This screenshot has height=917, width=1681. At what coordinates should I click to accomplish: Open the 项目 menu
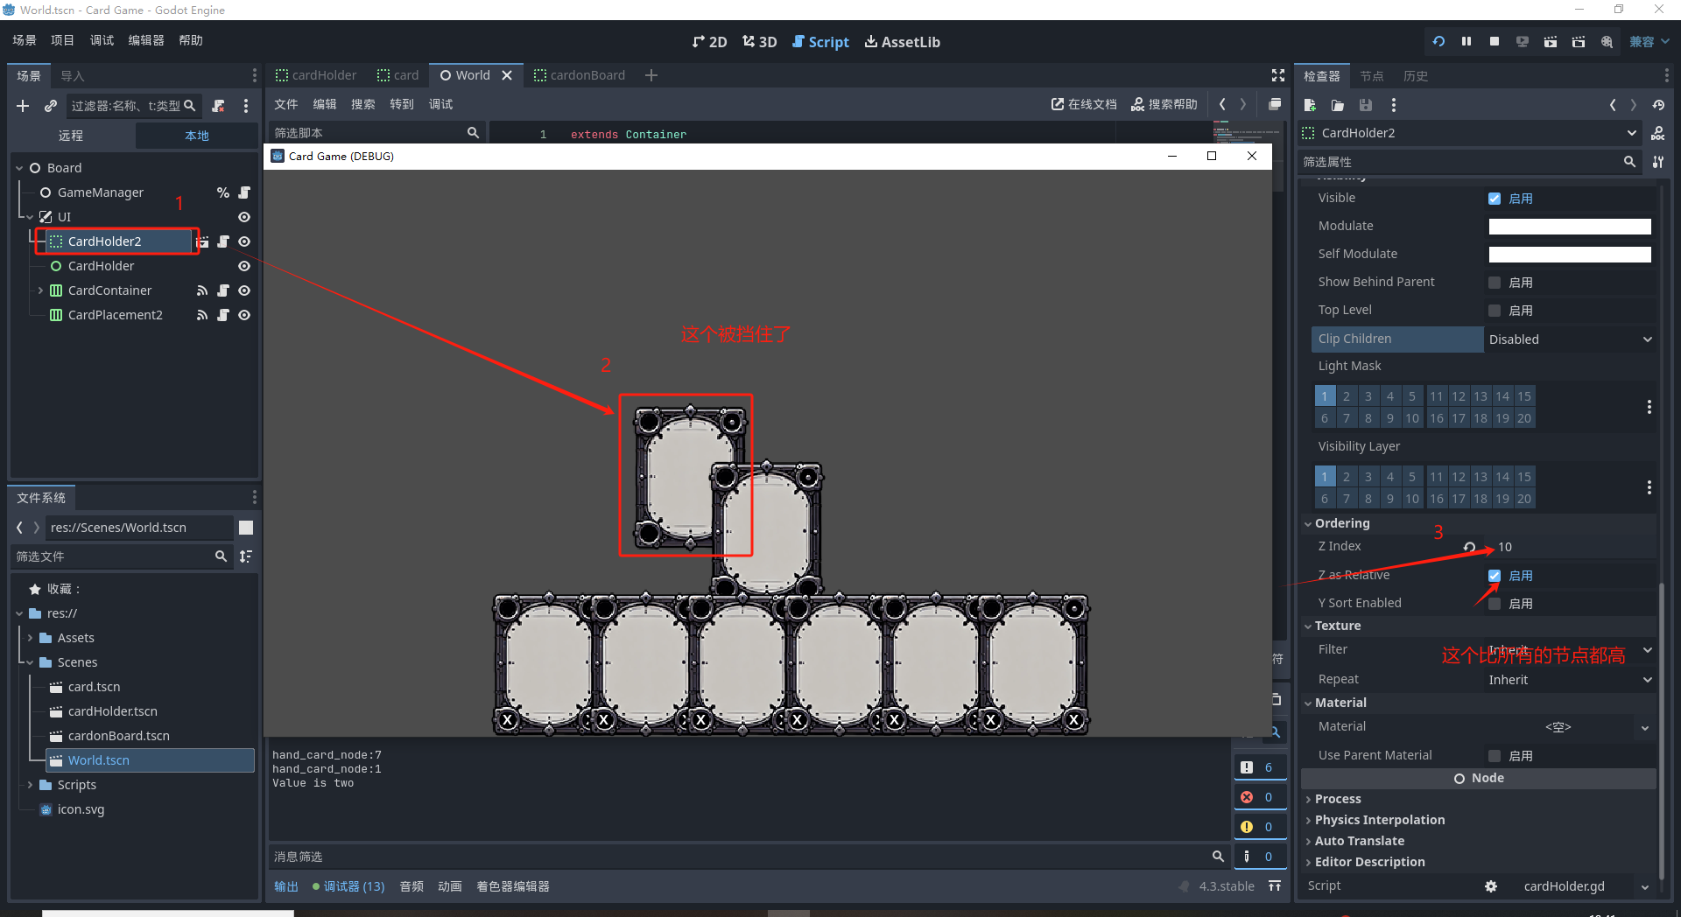point(62,40)
